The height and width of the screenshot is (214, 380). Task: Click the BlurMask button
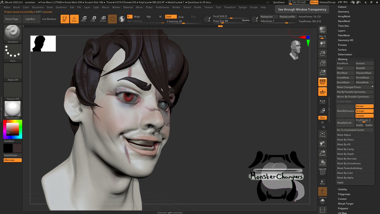pos(345,73)
